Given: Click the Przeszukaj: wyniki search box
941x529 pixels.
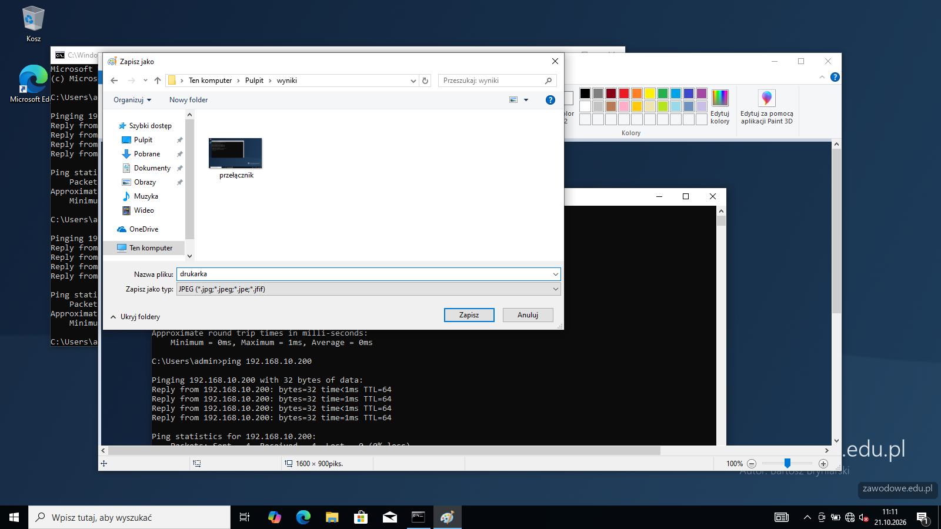Looking at the screenshot, I should pyautogui.click(x=497, y=81).
